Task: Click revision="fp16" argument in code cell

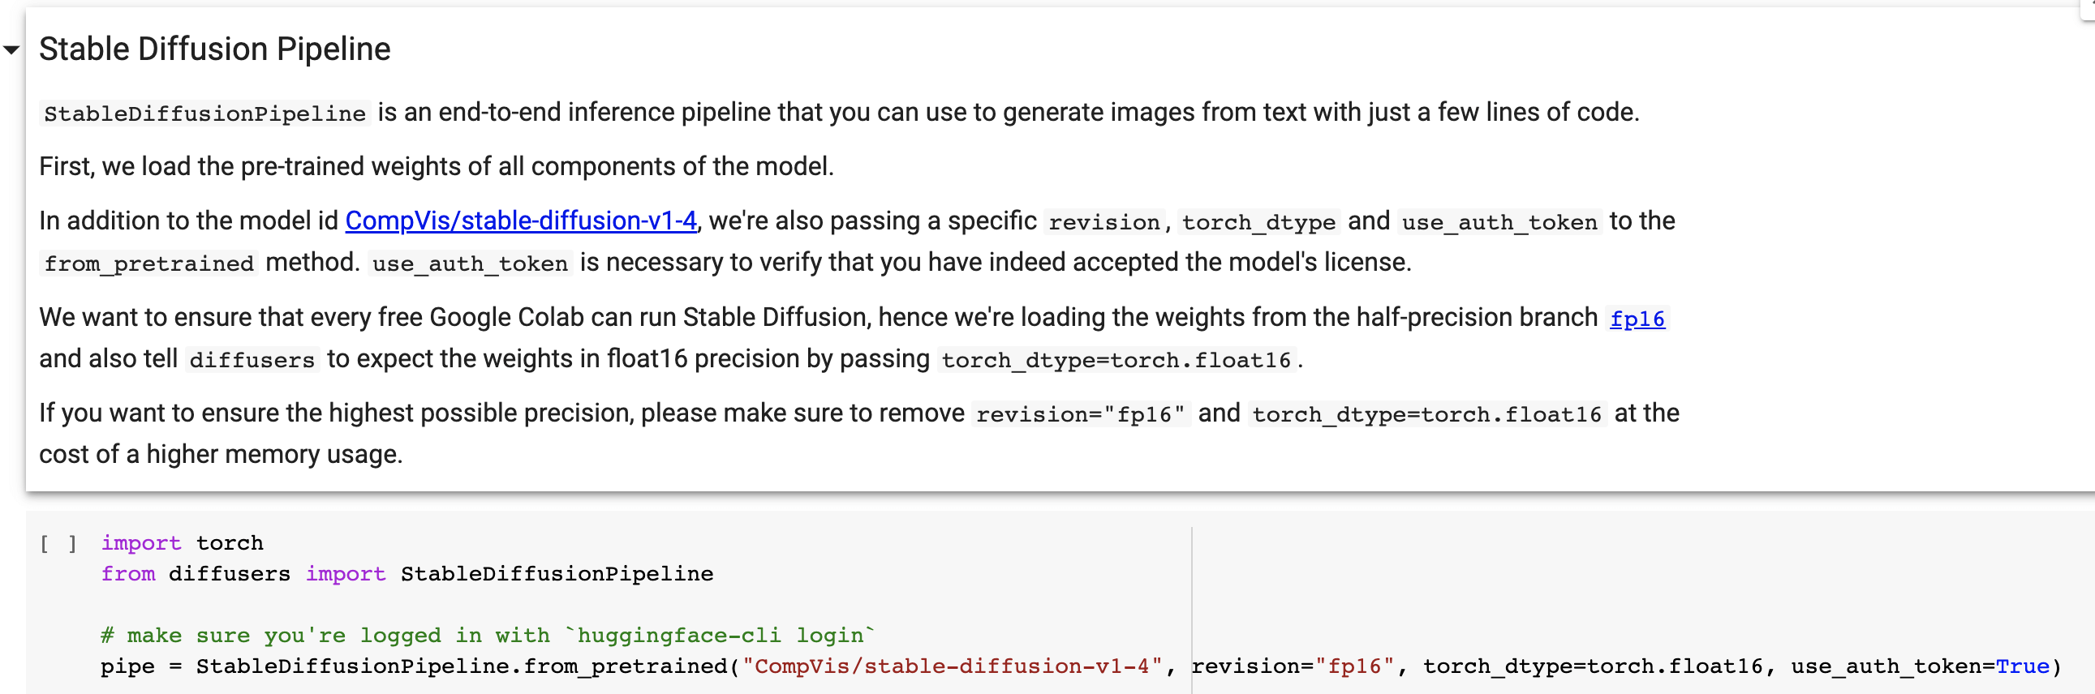Action: tap(1293, 666)
